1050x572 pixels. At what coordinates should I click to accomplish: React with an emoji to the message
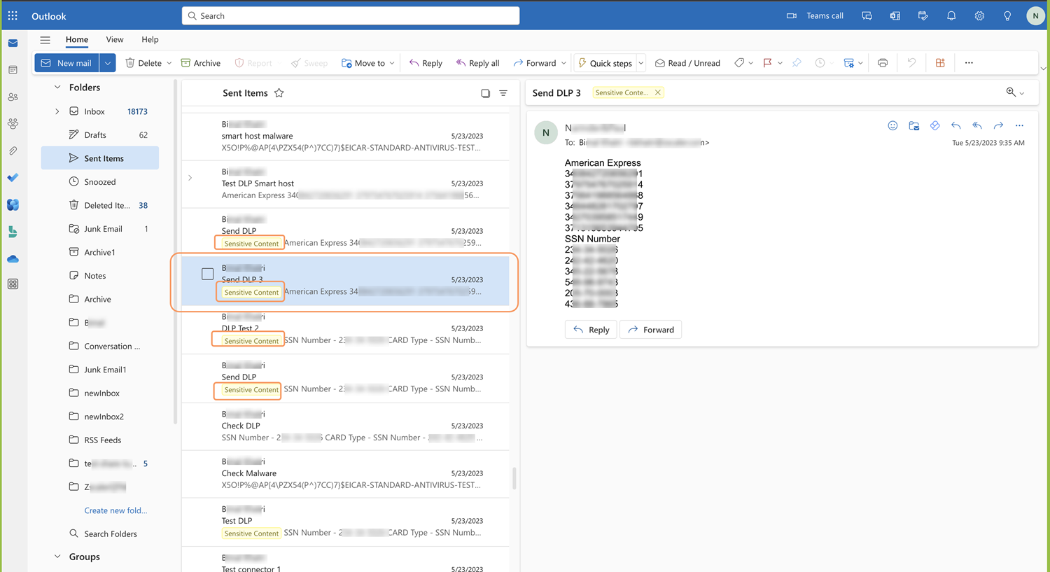tap(892, 125)
